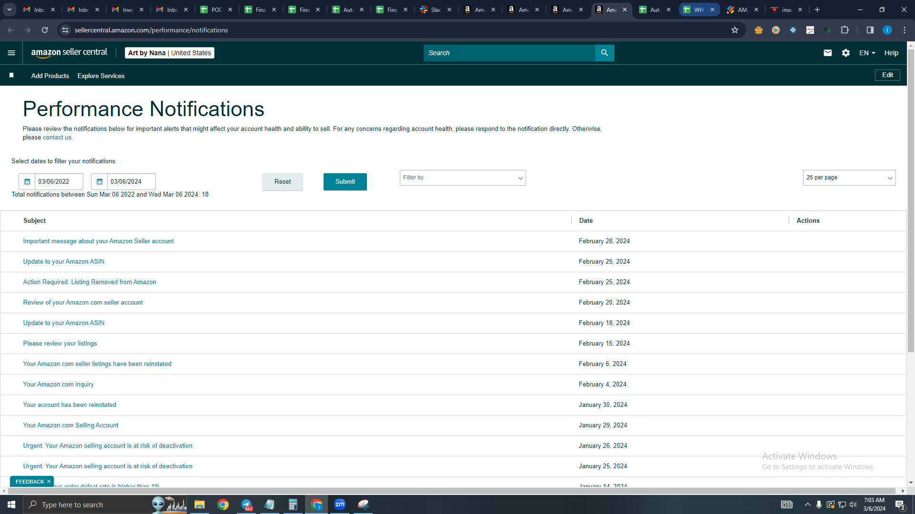Close the Feedback tab X
The height and width of the screenshot is (514, 915).
(x=49, y=482)
